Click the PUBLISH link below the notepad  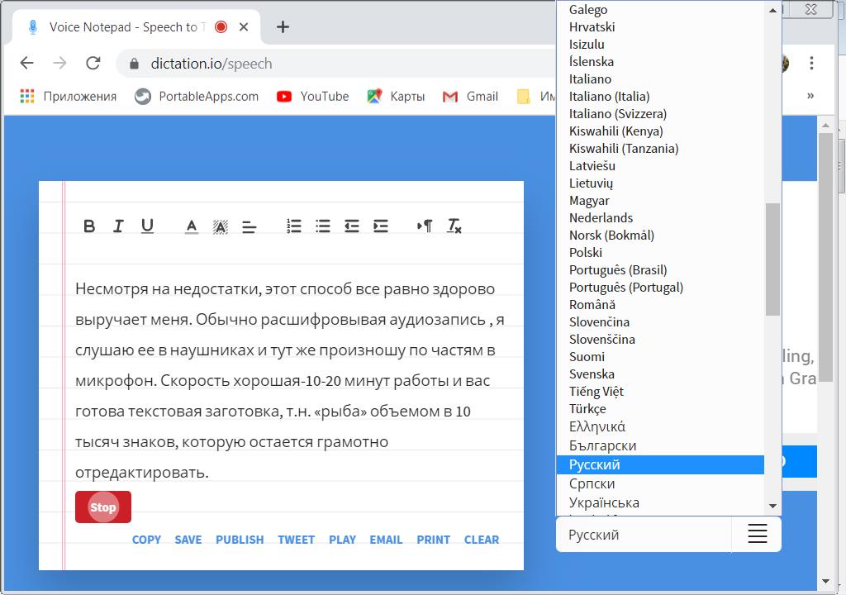coord(240,539)
